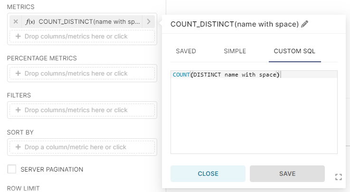Screen dimensions: 350x192
Task: Edit metric title with pencil icon
Action: [305, 24]
